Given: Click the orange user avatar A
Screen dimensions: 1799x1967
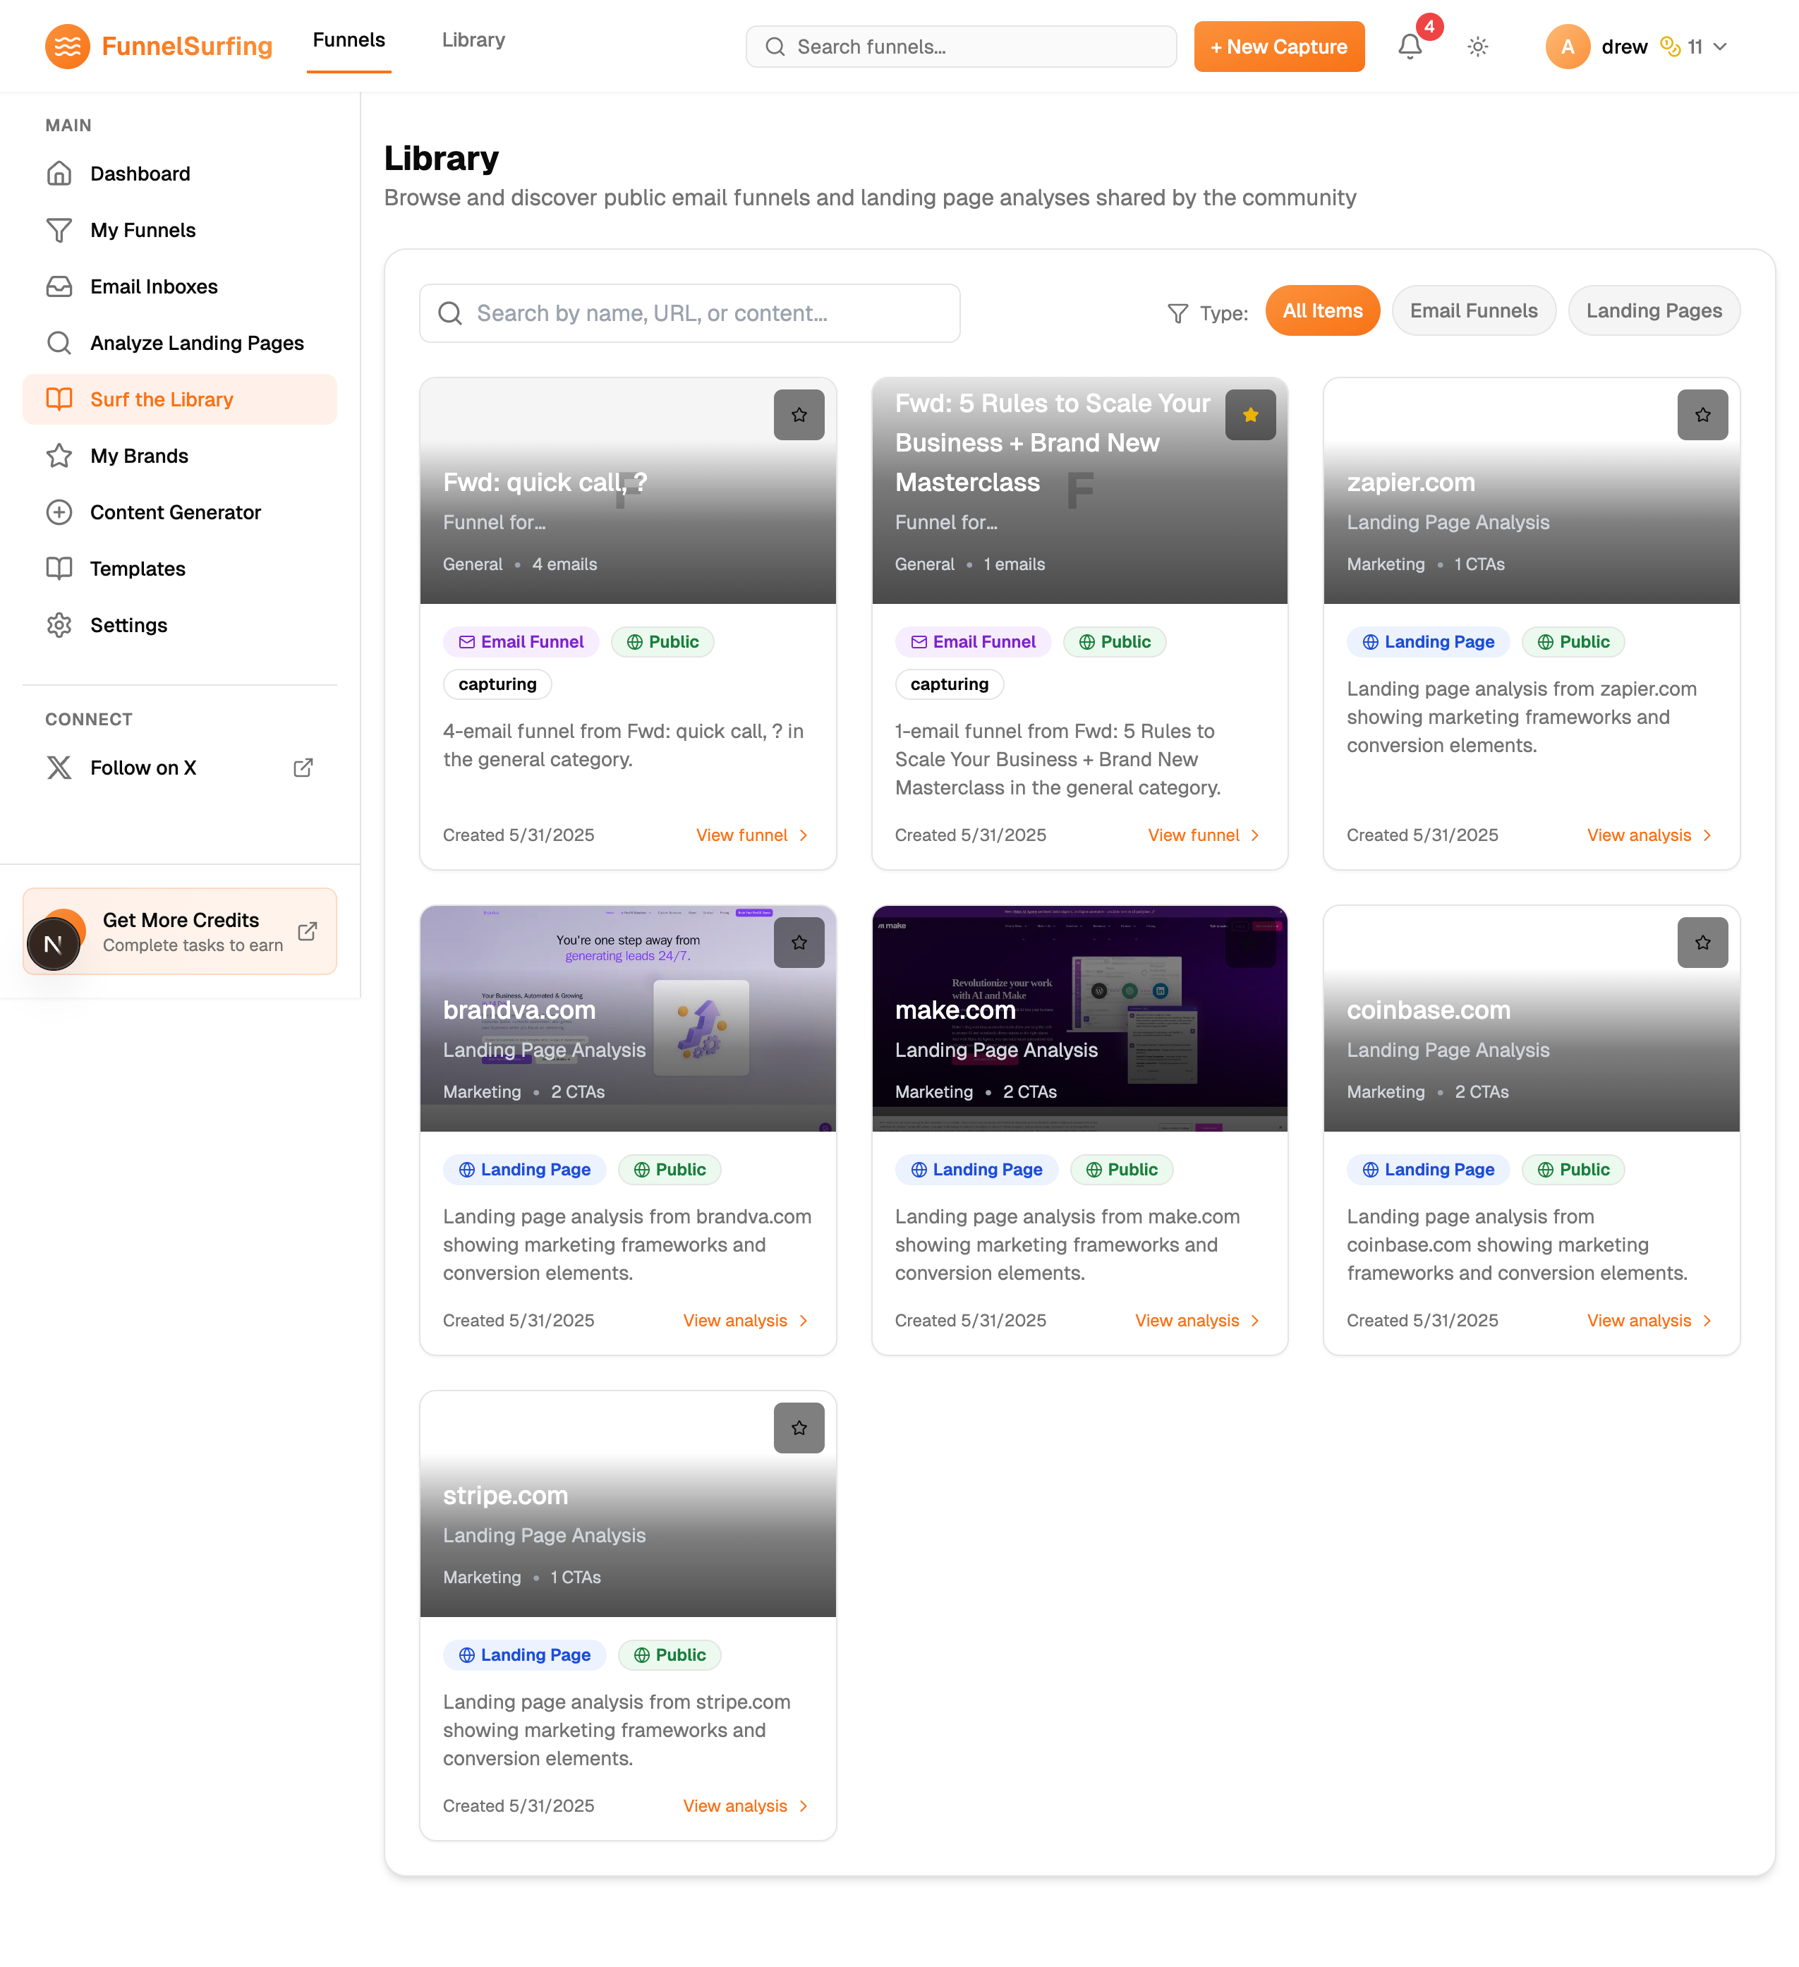Looking at the screenshot, I should point(1567,46).
